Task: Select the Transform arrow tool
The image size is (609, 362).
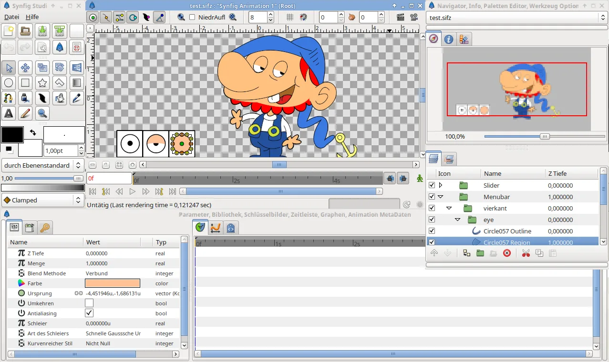Action: click(x=9, y=68)
